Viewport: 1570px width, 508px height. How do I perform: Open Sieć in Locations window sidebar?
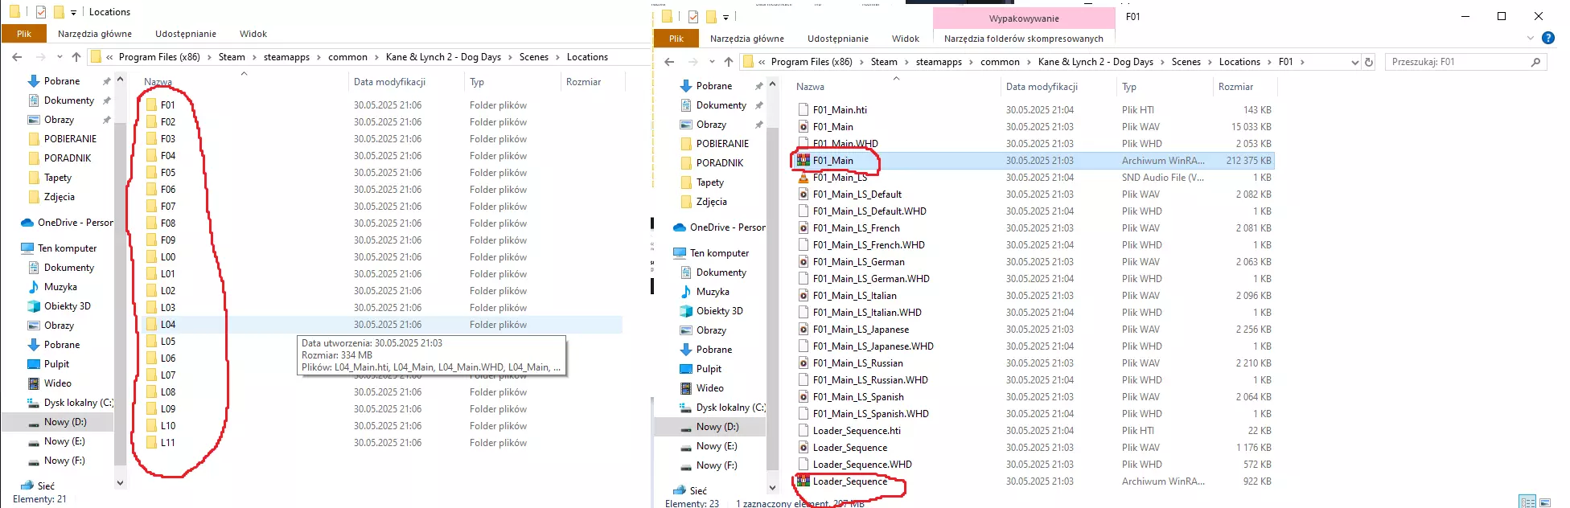tap(39, 486)
